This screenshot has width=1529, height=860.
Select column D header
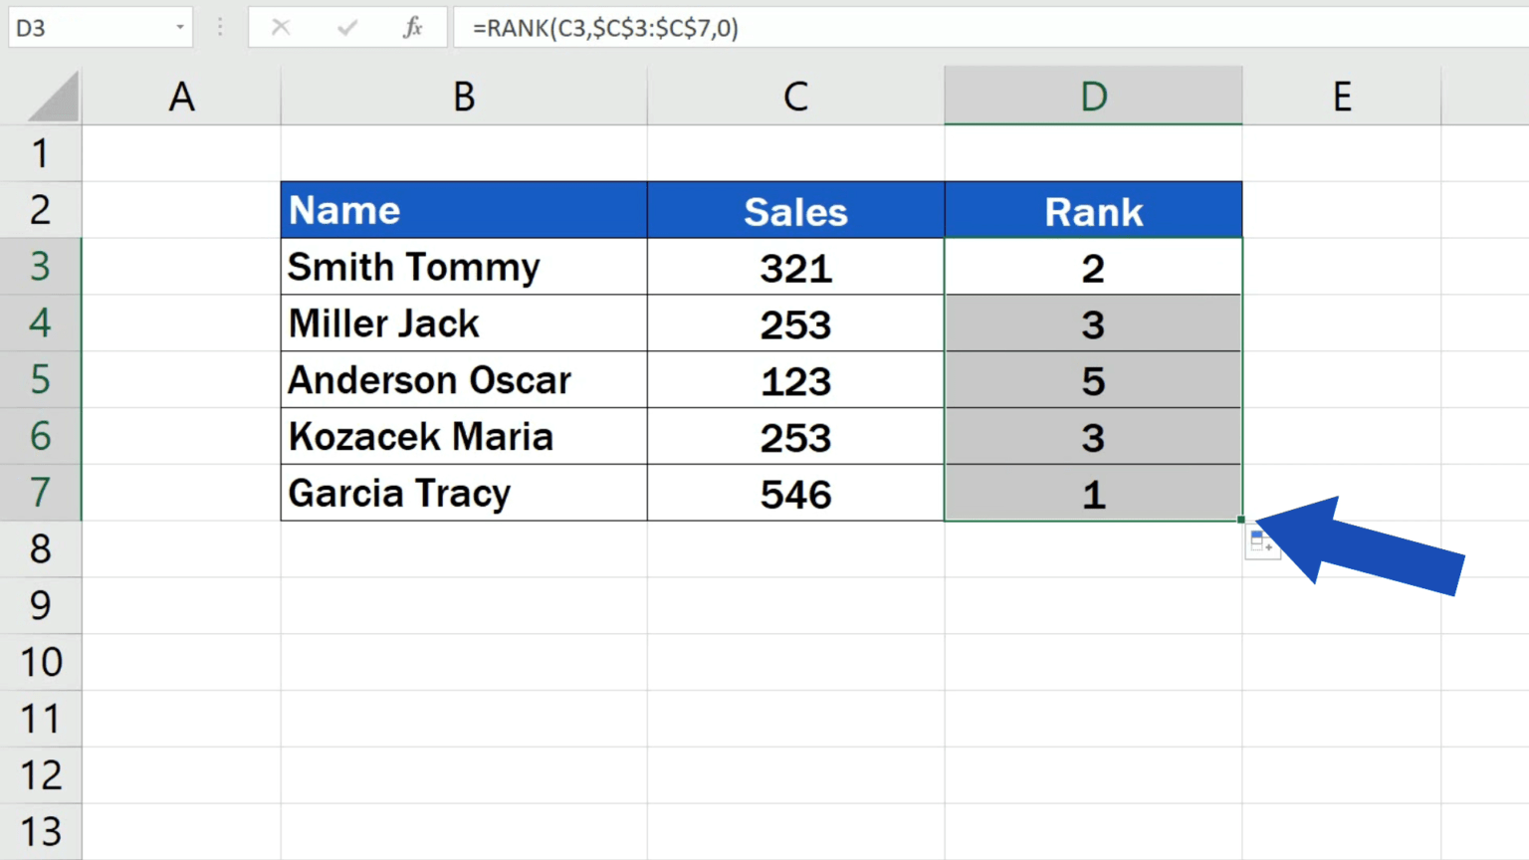(1093, 96)
